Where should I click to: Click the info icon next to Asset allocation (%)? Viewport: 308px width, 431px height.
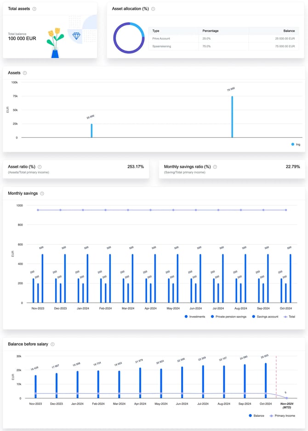(153, 9)
